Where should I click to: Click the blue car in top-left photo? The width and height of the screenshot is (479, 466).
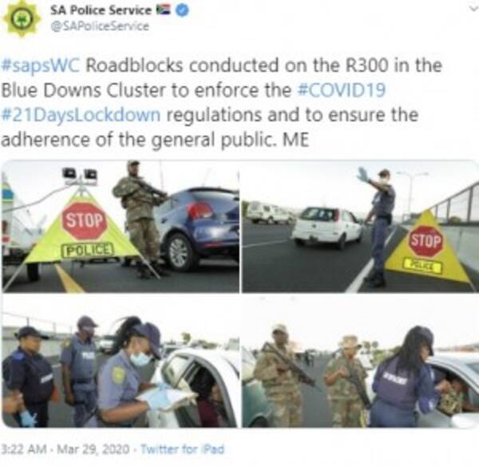(196, 229)
